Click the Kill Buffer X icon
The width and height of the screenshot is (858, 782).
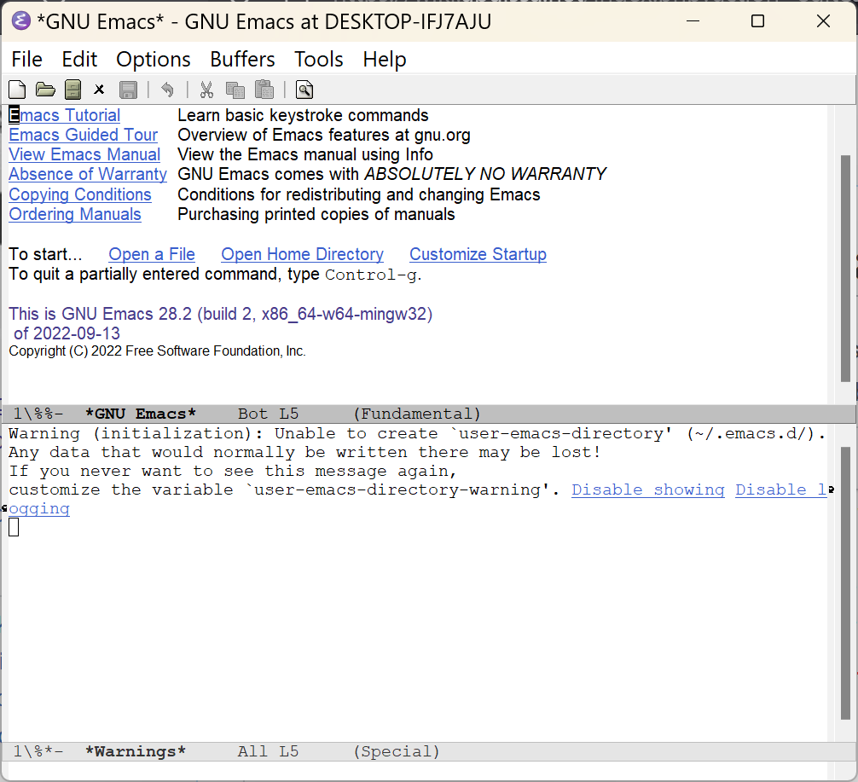pyautogui.click(x=99, y=90)
